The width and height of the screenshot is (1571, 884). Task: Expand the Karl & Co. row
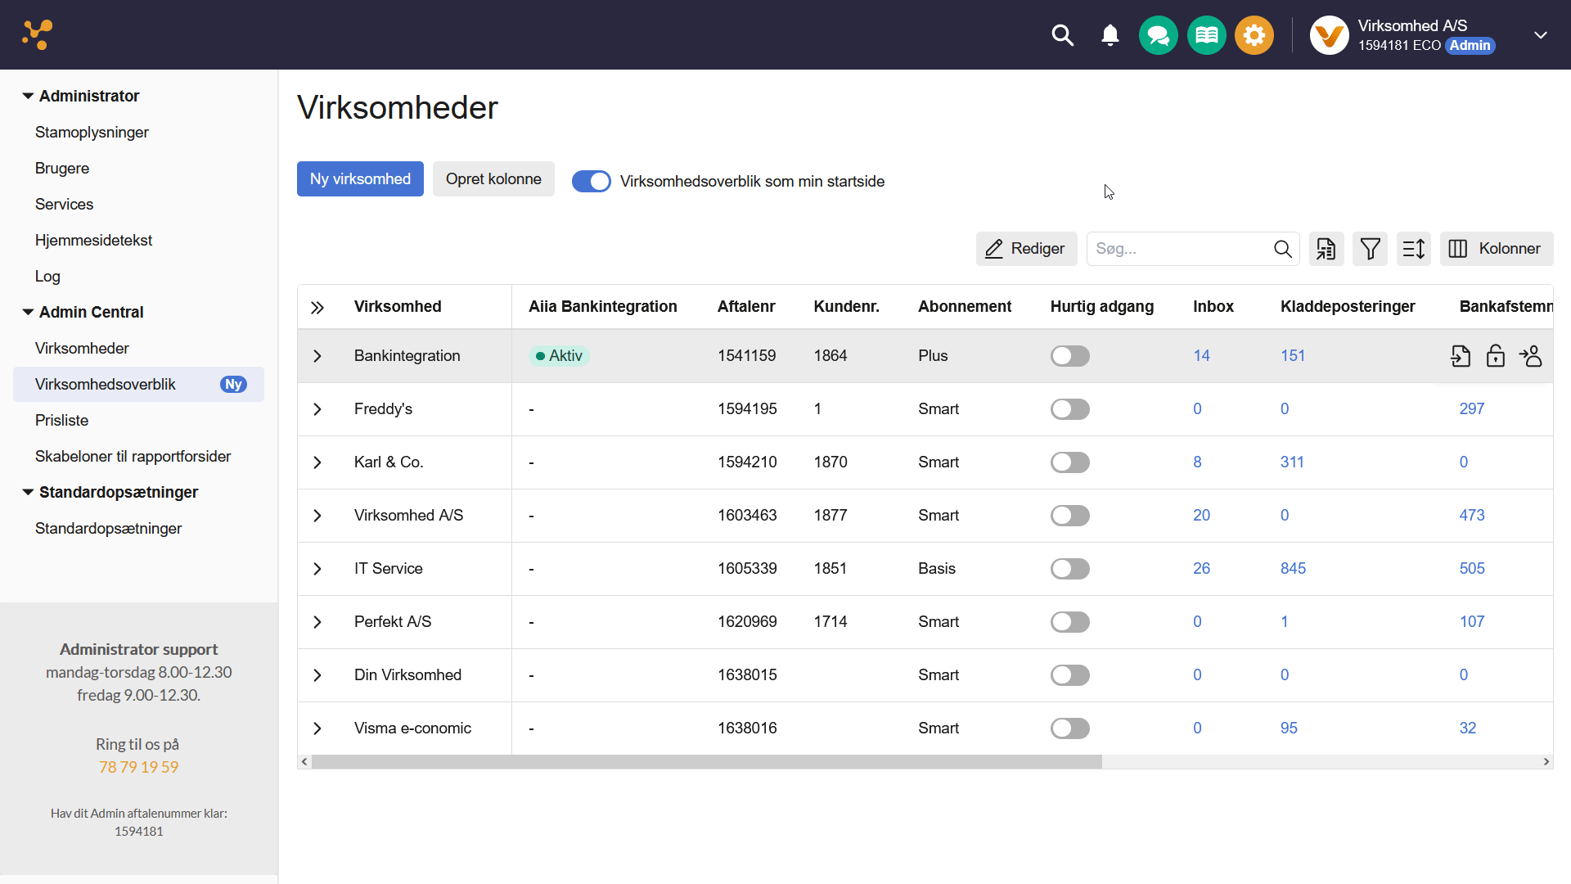click(317, 462)
